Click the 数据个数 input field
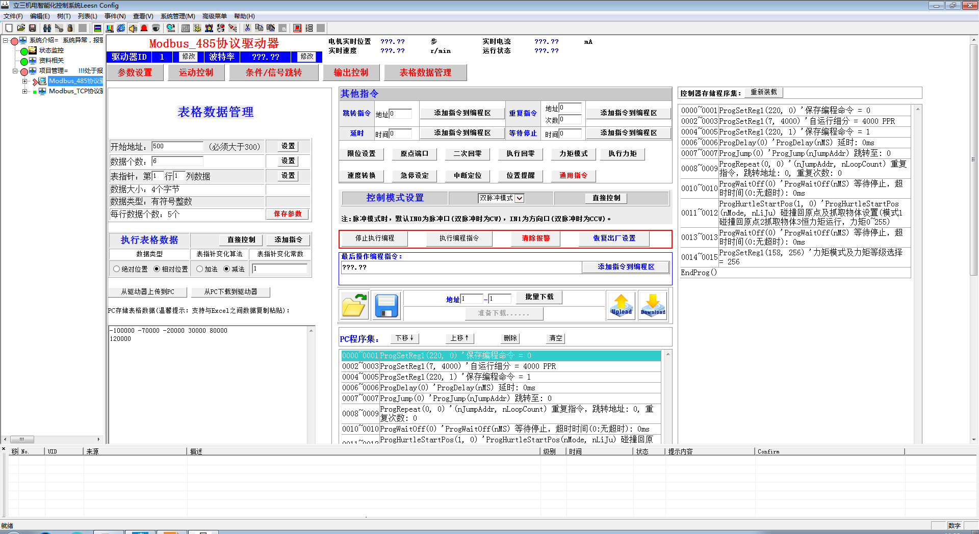 [x=177, y=161]
